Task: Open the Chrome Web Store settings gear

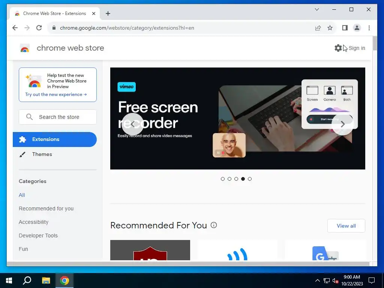Action: click(x=338, y=48)
